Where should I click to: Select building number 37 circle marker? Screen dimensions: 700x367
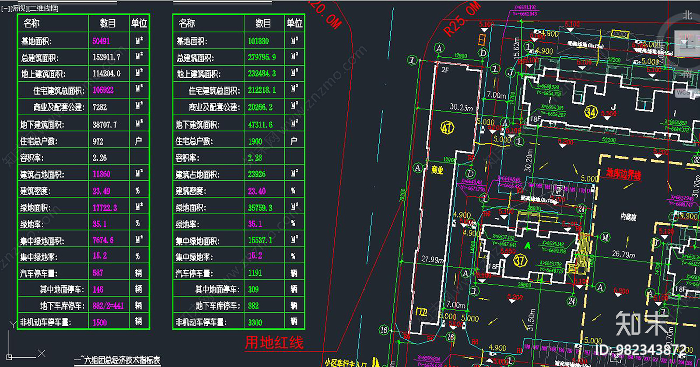pos(520,261)
